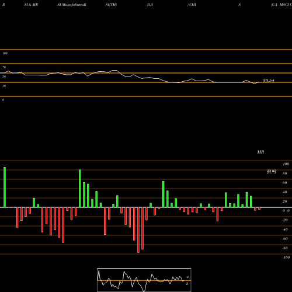Click the 'SI MunafaSutraR' header label
The image size is (292, 292).
[x=72, y=5]
